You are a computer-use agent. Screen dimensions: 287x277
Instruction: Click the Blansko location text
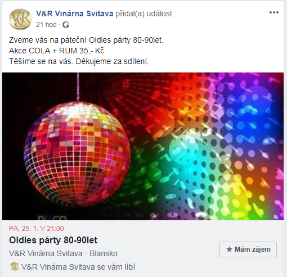click(x=104, y=253)
